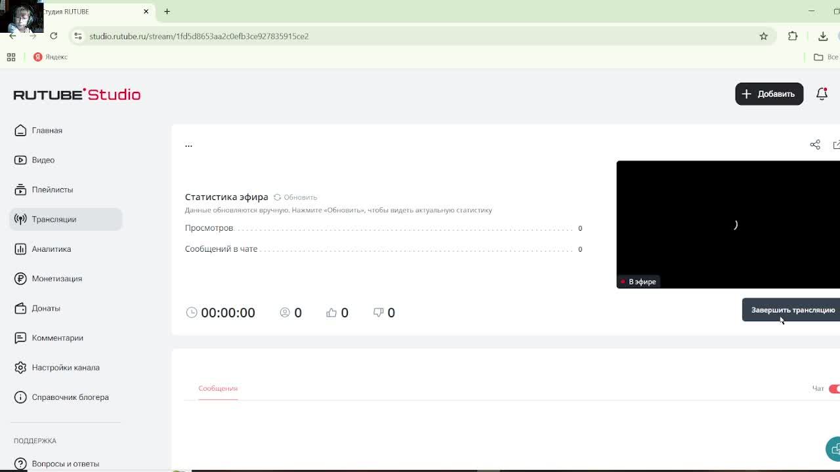This screenshot has height=472, width=840.
Task: Go back in browser
Action: (12, 36)
